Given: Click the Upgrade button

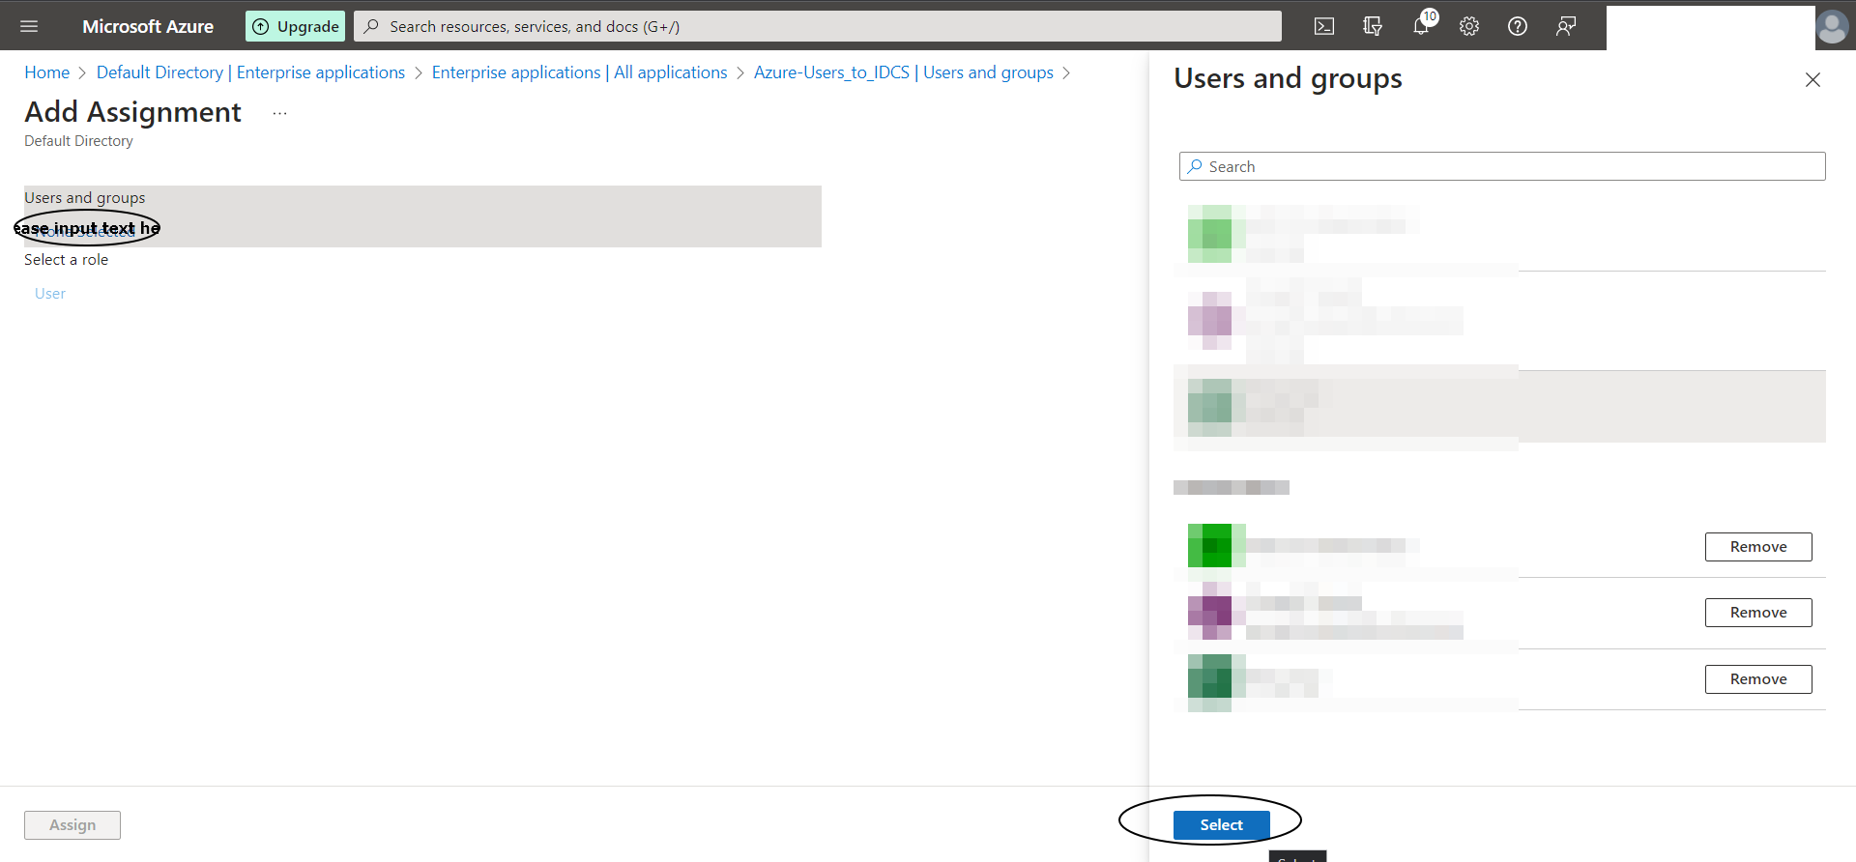Looking at the screenshot, I should pos(296,26).
